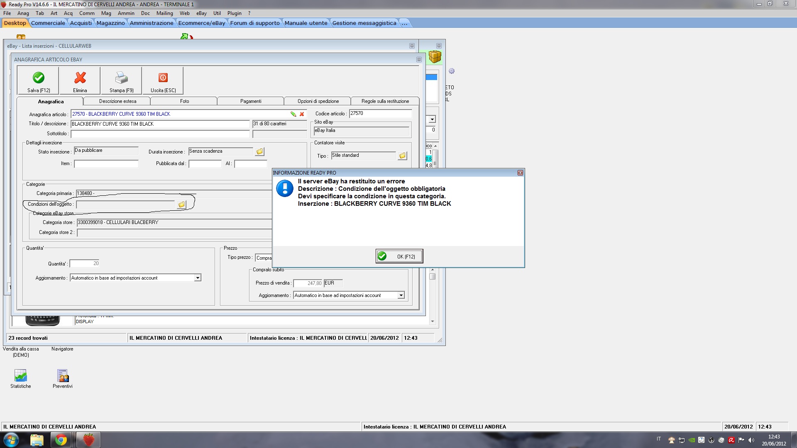
Task: Open the Magazzino section tab
Action: 110,23
